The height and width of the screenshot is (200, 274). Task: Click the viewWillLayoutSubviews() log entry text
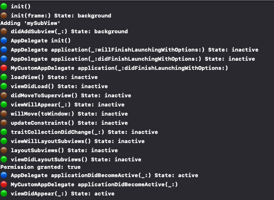pyautogui.click(x=77, y=141)
